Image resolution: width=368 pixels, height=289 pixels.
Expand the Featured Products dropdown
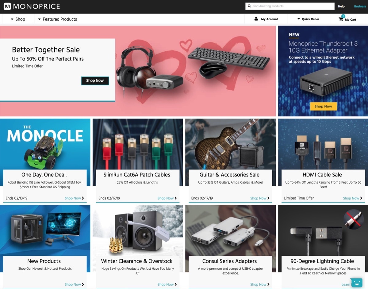pos(57,19)
